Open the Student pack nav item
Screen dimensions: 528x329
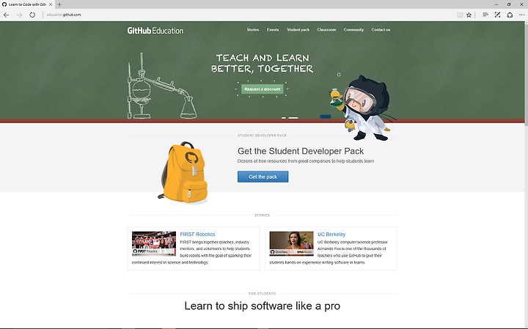tap(298, 29)
